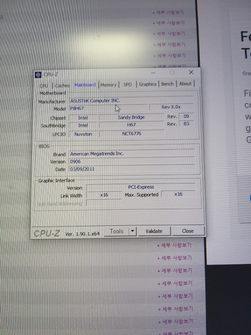251x335 pixels.
Task: Click the disabled Side Band Addressing field
Action: [x=104, y=203]
